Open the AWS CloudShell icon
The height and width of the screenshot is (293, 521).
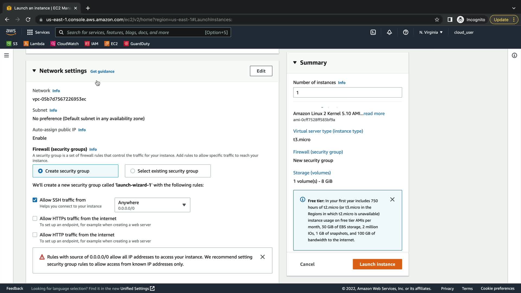[x=373, y=32]
